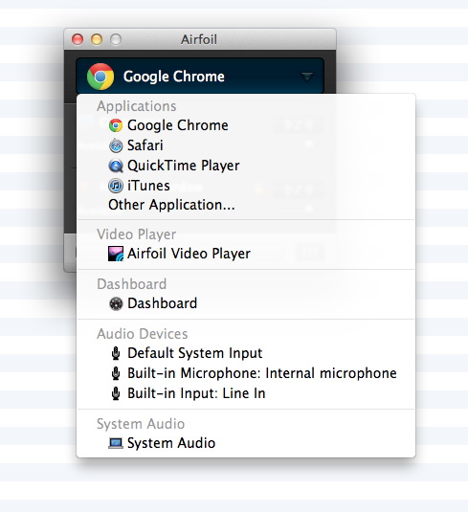Click the Airfoil window title text
This screenshot has width=468, height=512.
click(199, 39)
